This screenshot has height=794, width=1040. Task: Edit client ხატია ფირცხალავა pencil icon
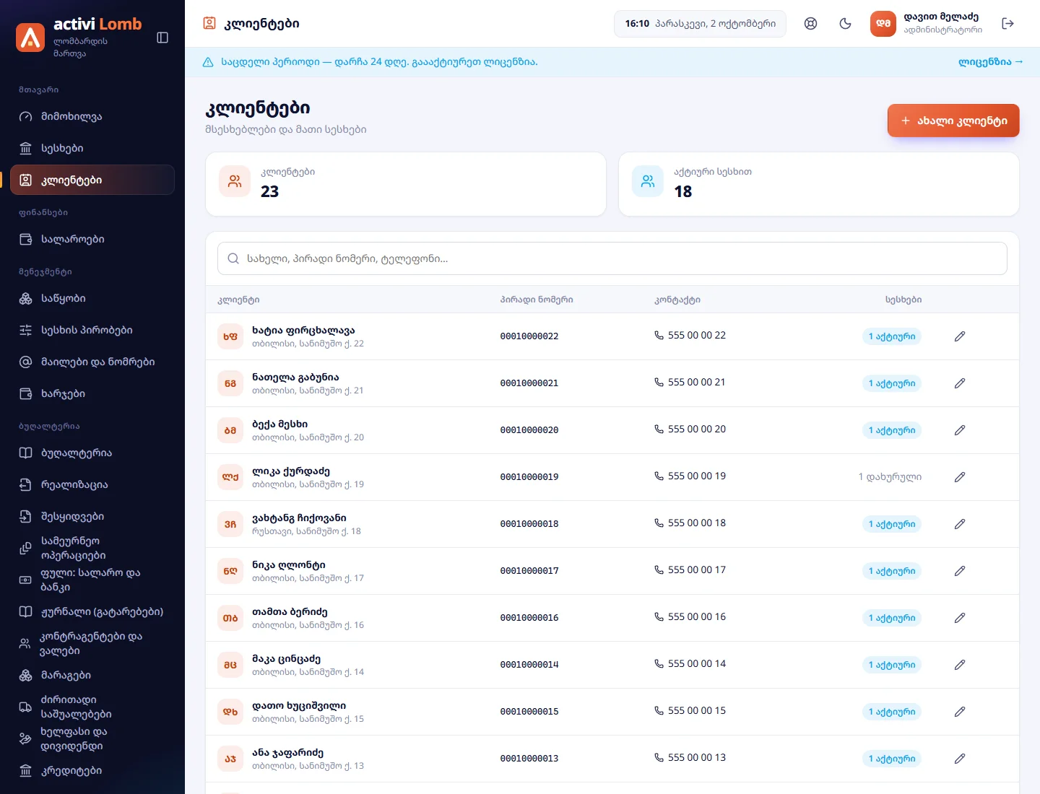(x=960, y=336)
